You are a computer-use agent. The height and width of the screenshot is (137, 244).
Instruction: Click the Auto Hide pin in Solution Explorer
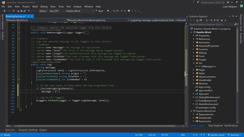pyautogui.click(x=233, y=16)
